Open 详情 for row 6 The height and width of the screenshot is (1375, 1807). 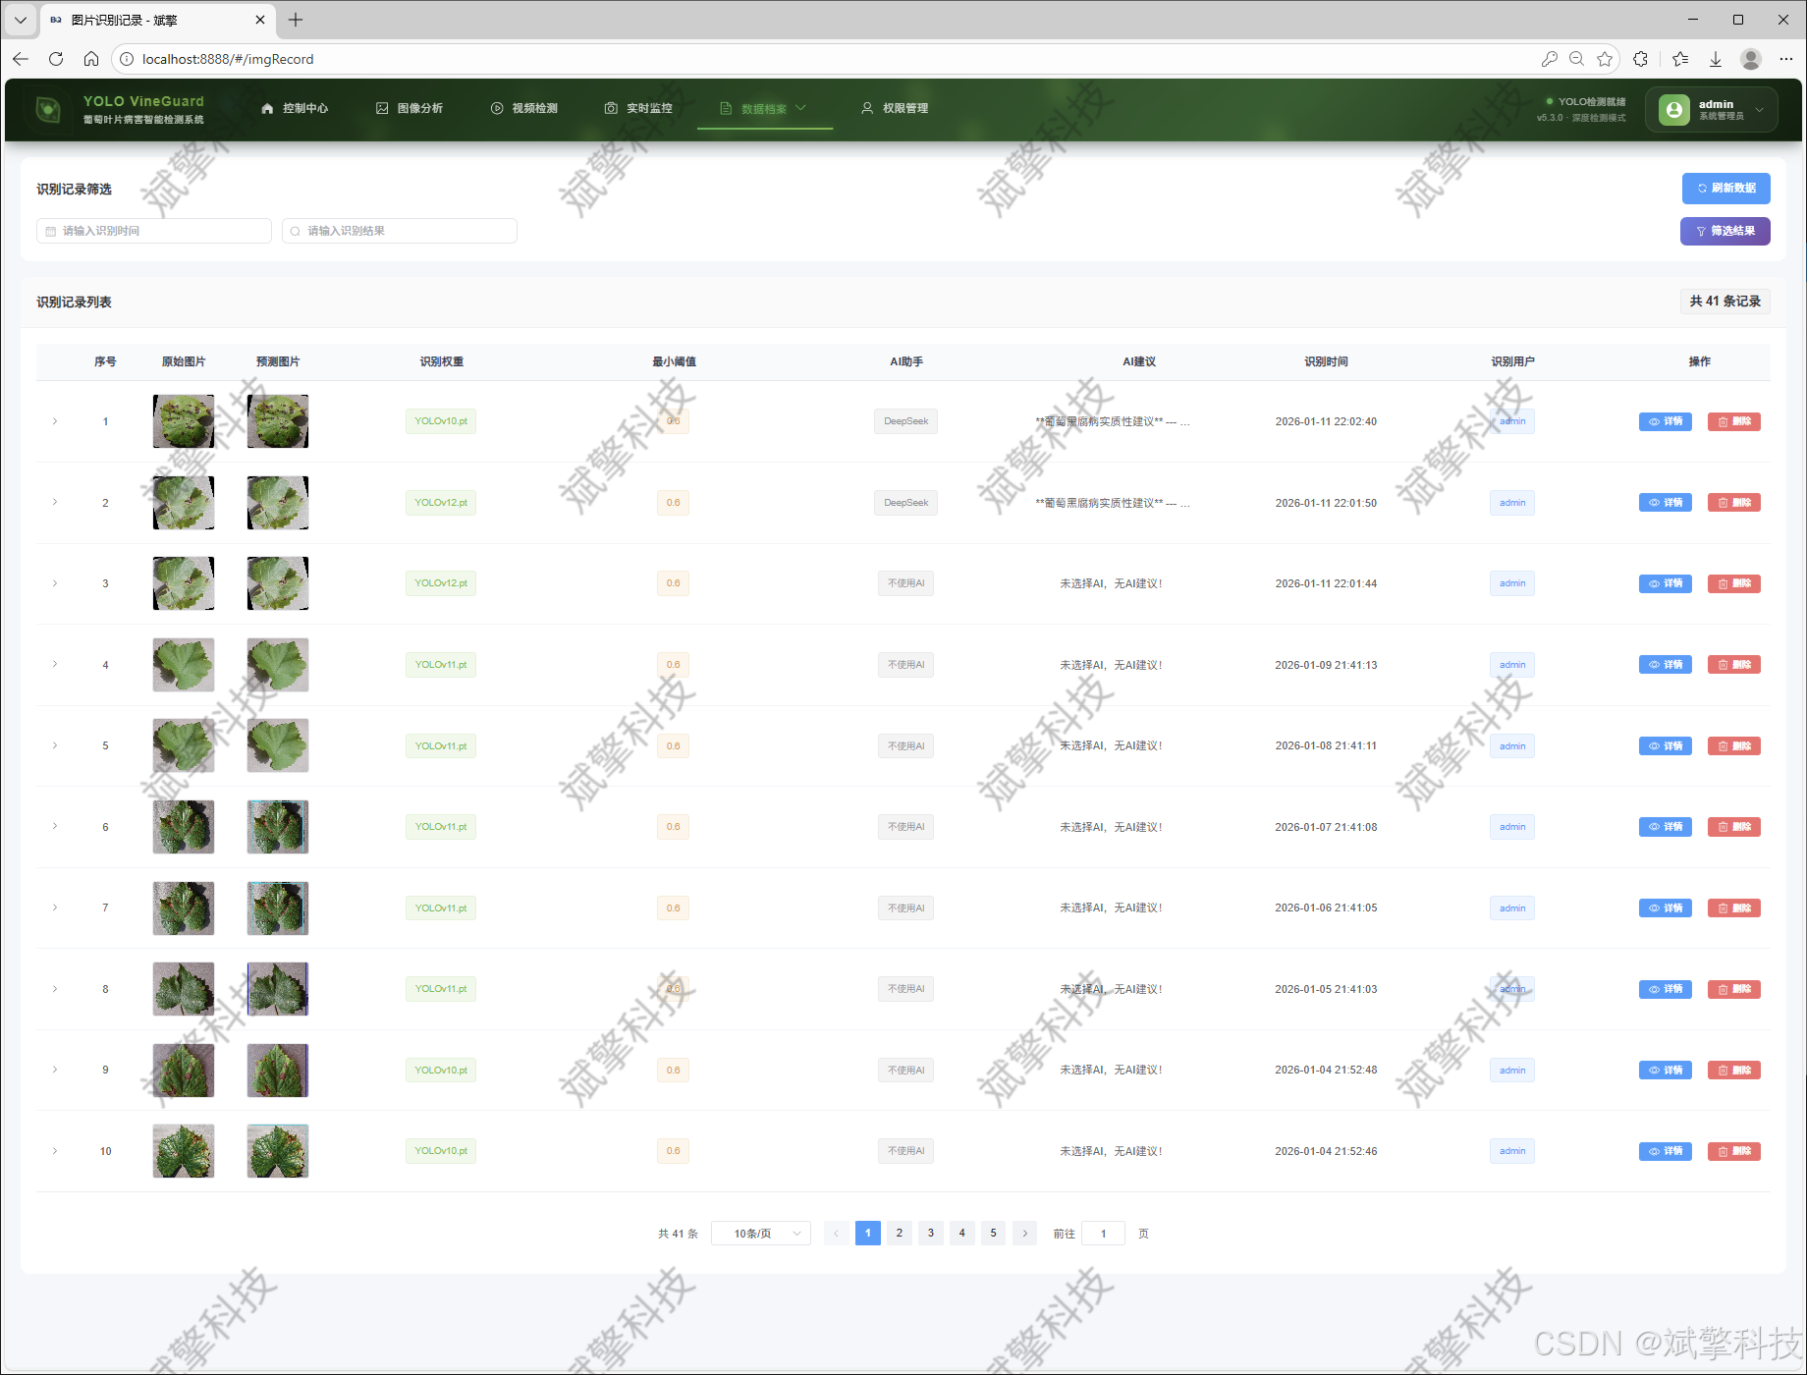[x=1665, y=827]
